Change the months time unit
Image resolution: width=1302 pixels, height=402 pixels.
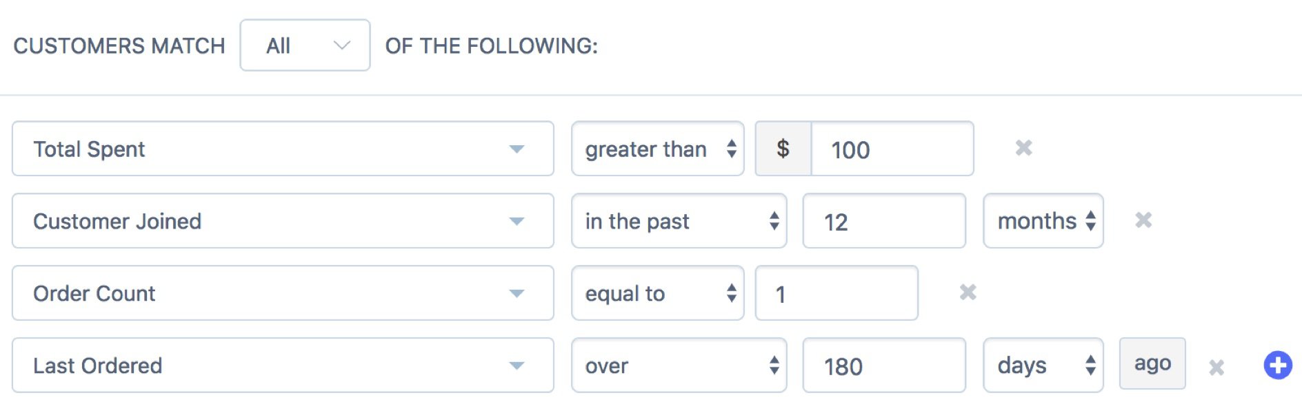coord(1043,221)
